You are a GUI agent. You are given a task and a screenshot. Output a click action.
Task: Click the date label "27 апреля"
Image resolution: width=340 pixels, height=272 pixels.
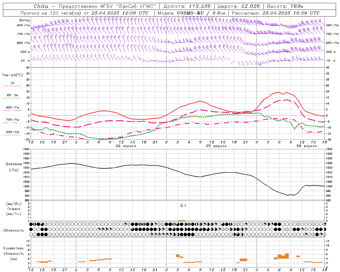pyautogui.click(x=216, y=146)
